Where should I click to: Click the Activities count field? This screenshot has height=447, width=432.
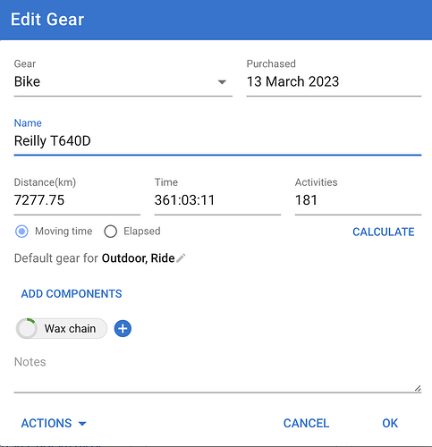(358, 200)
